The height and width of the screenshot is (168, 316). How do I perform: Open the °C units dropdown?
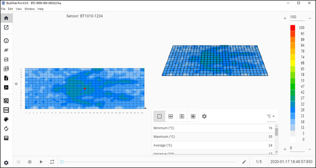[271, 117]
